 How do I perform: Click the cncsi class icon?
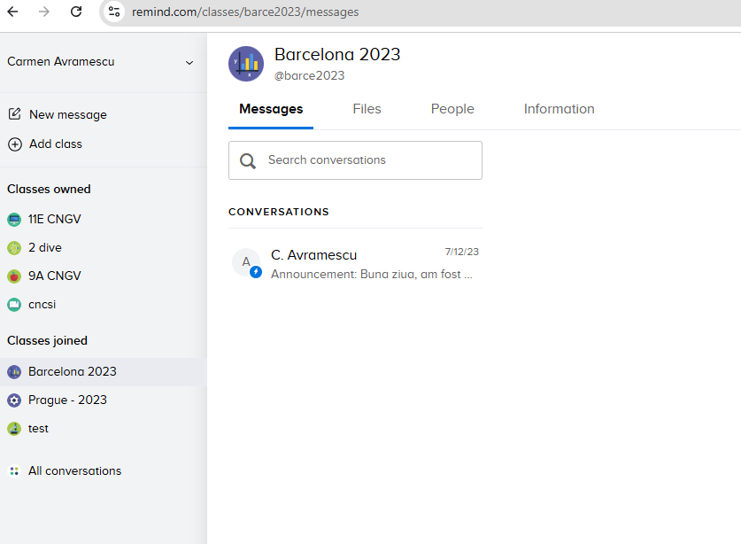pos(13,304)
